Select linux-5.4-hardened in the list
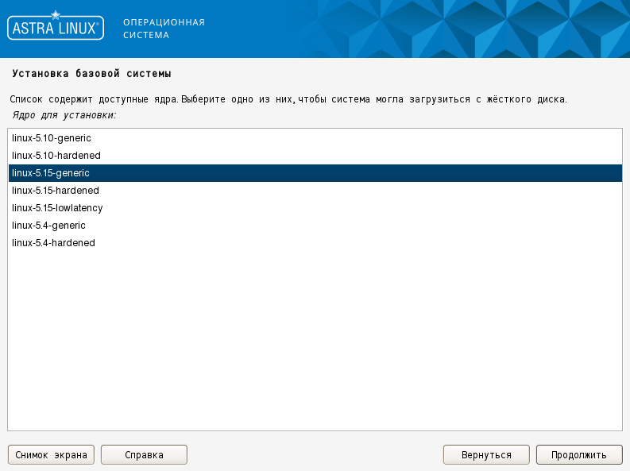 click(315, 243)
